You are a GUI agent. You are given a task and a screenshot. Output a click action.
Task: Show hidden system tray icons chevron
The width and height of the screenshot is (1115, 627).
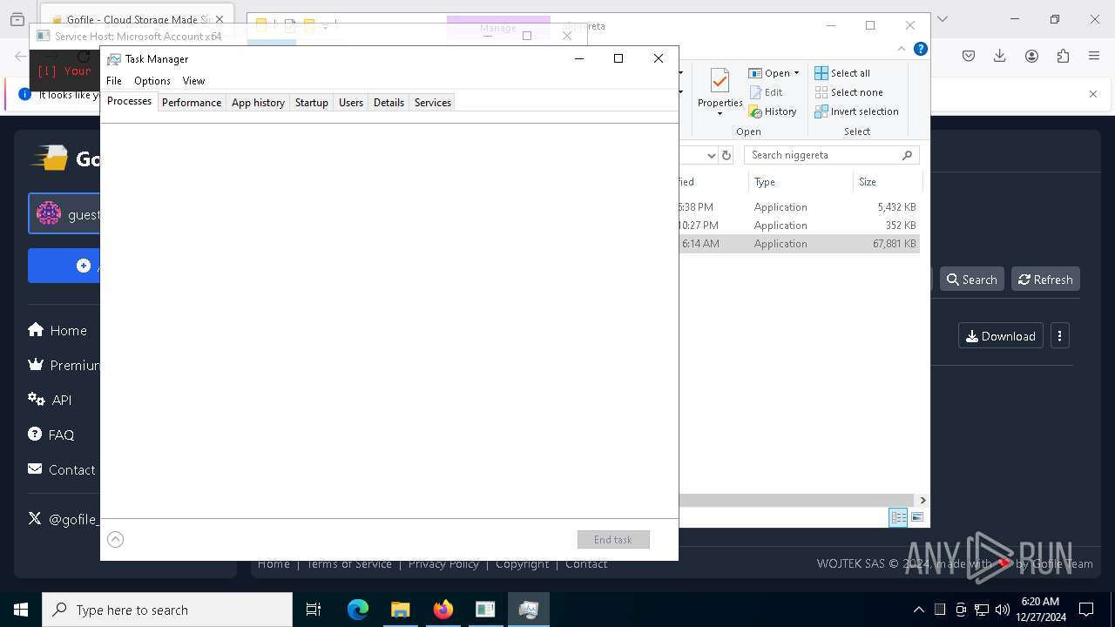pos(918,610)
